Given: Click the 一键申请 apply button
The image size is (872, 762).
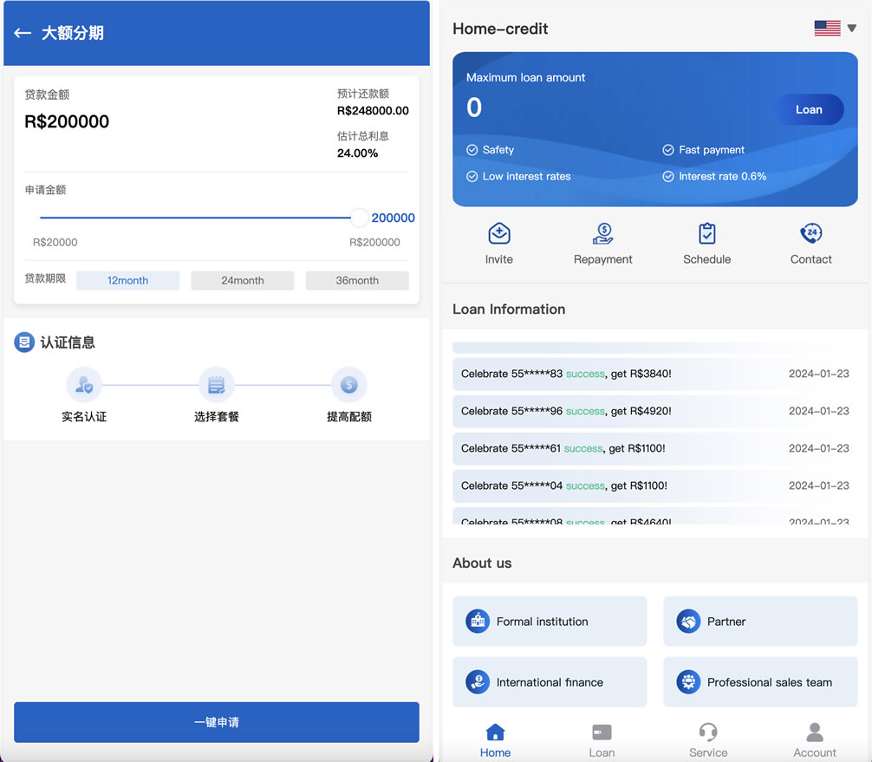Looking at the screenshot, I should tap(216, 722).
